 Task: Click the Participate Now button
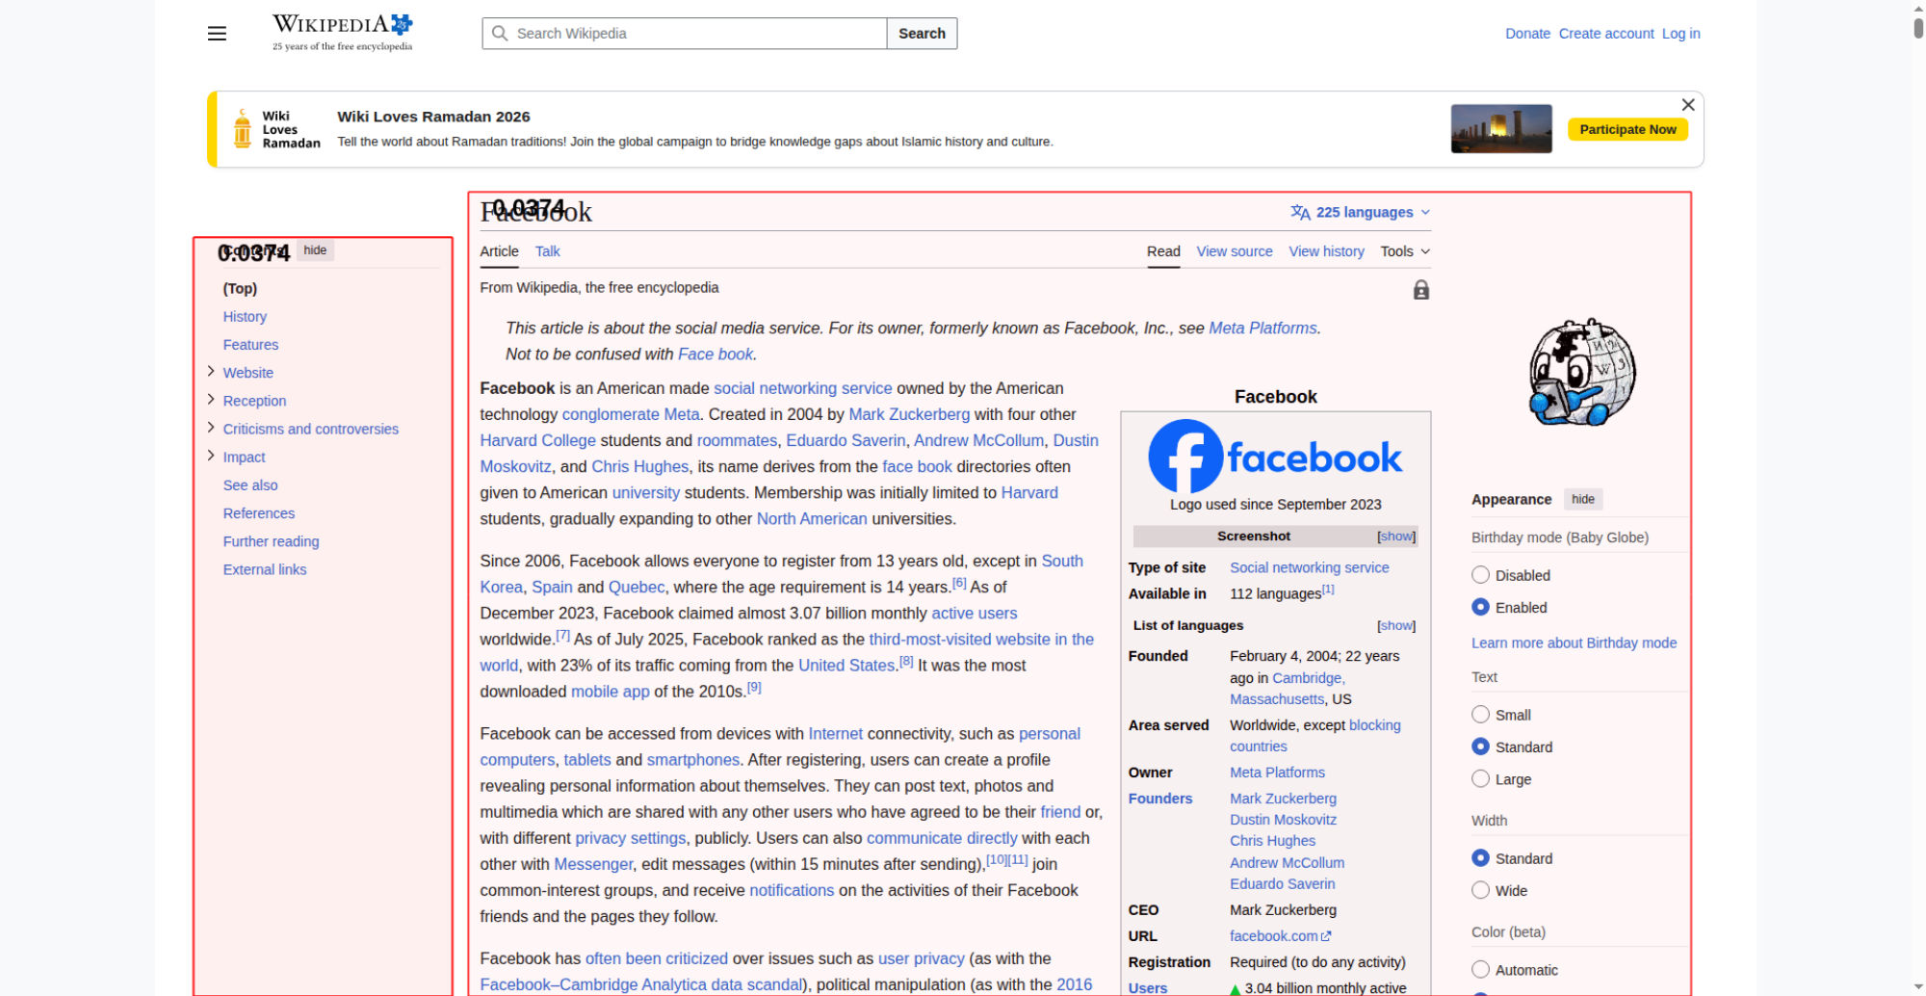coord(1627,129)
